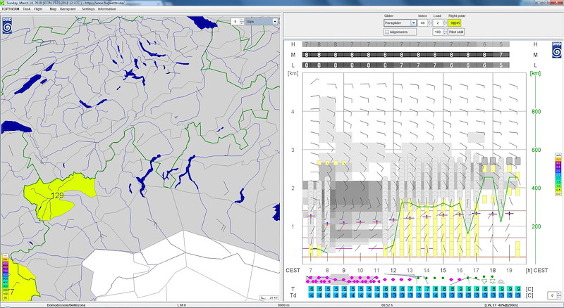The width and height of the screenshot is (564, 308).
Task: Decrease the Load spinner value
Action: pos(445,25)
